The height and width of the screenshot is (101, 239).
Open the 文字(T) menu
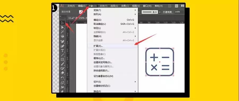[104, 6]
